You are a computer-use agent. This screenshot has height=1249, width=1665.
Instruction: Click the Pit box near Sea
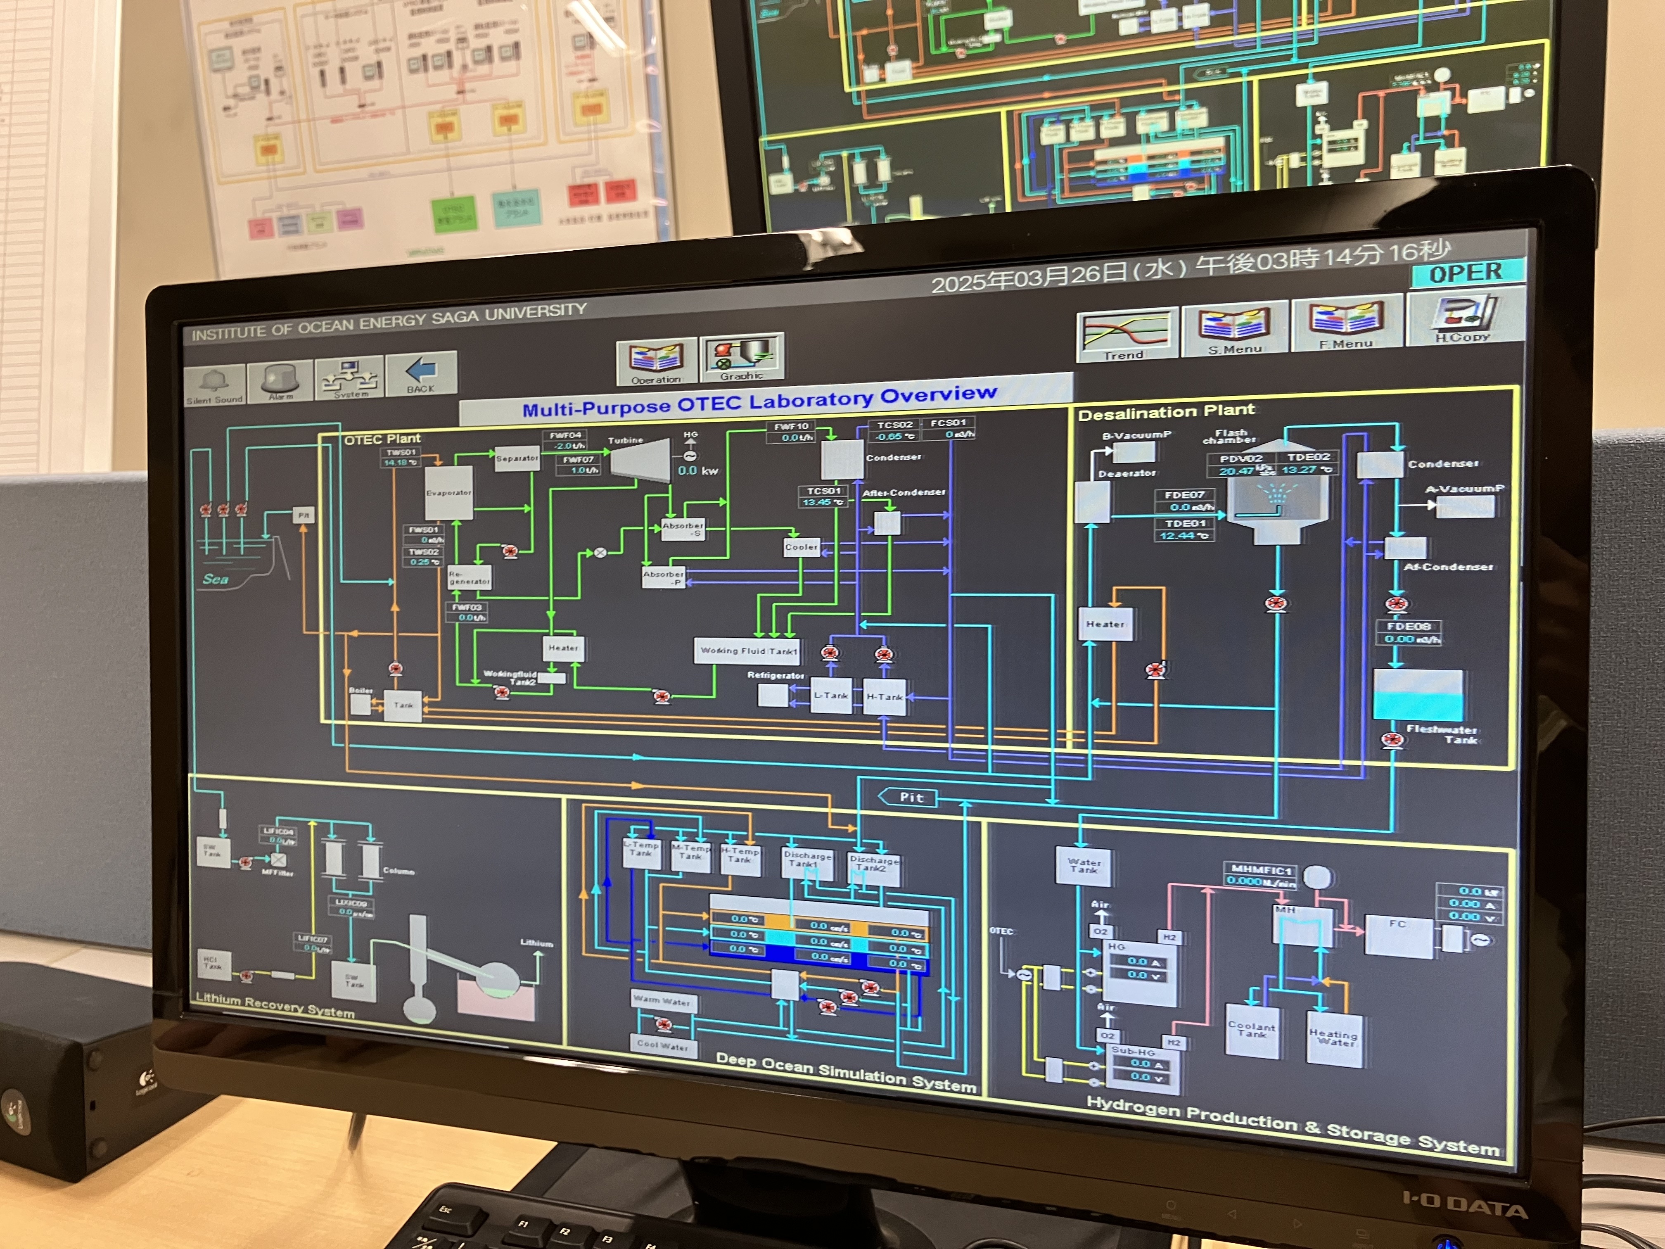pos(303,516)
